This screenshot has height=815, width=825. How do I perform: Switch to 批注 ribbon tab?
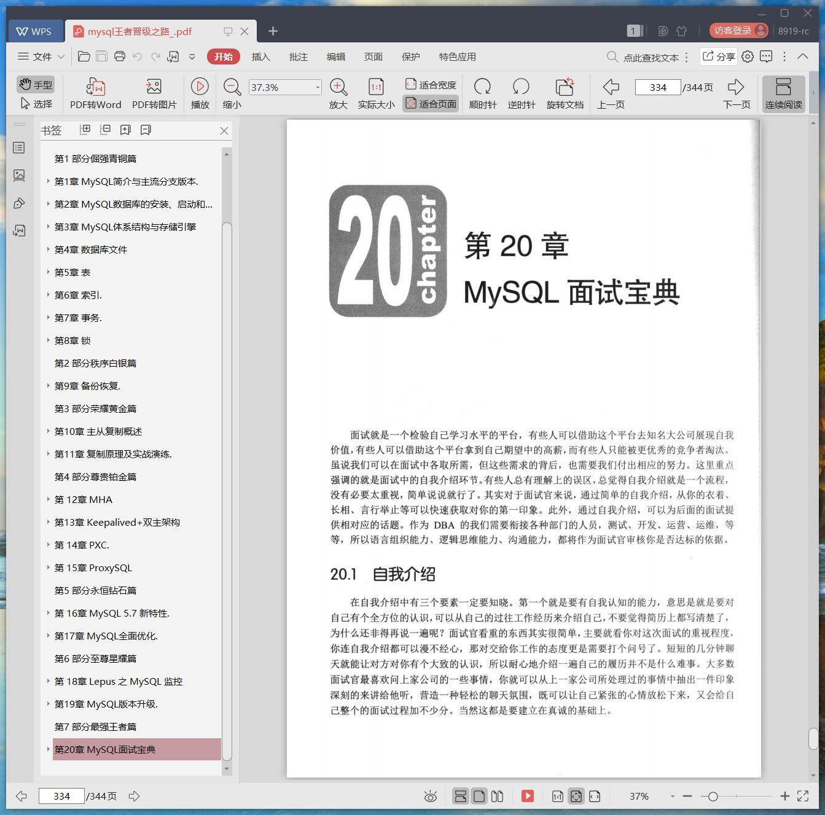tap(299, 57)
